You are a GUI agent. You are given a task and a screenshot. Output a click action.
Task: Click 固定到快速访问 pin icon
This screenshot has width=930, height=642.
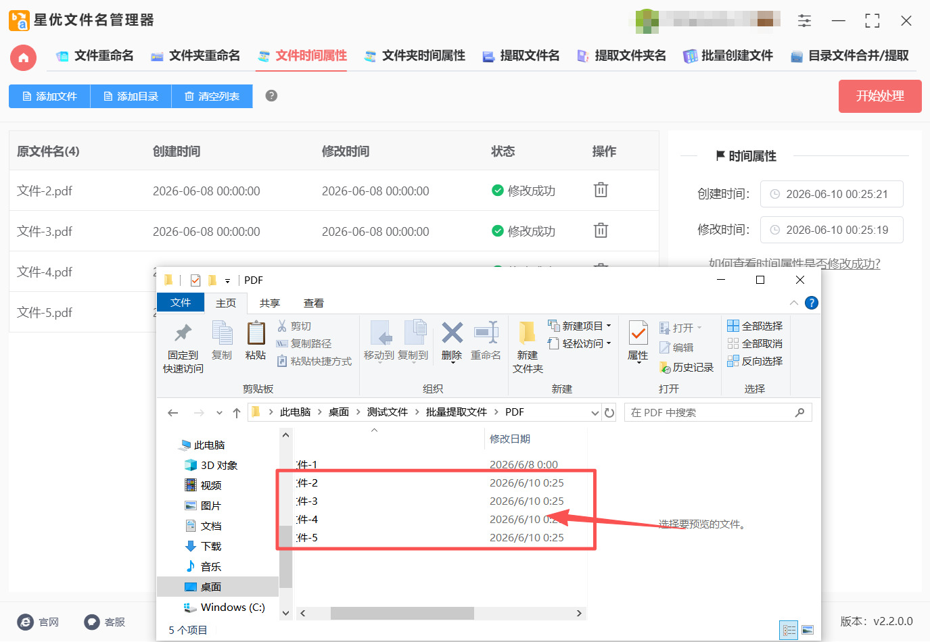[x=183, y=332]
